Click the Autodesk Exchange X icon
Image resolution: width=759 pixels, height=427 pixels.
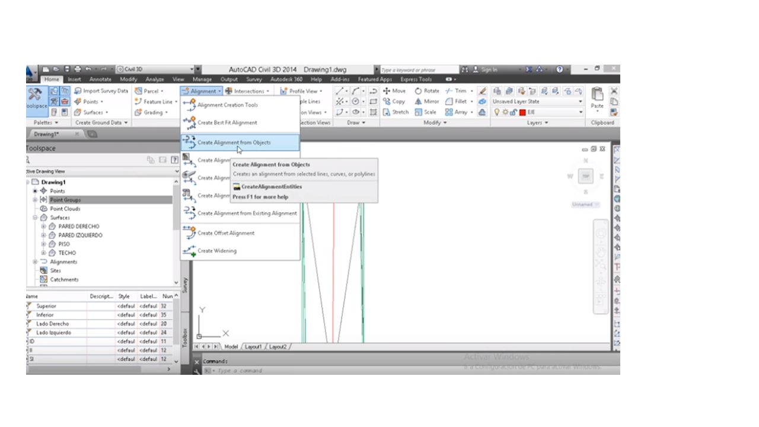(528, 69)
